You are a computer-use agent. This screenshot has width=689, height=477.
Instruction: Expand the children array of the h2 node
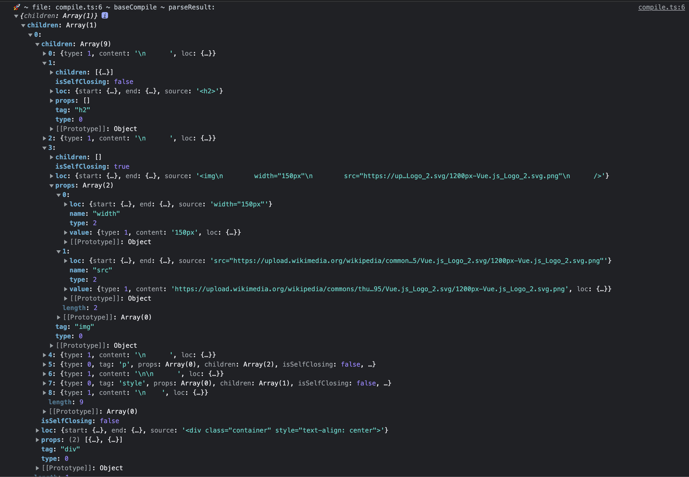pos(52,72)
